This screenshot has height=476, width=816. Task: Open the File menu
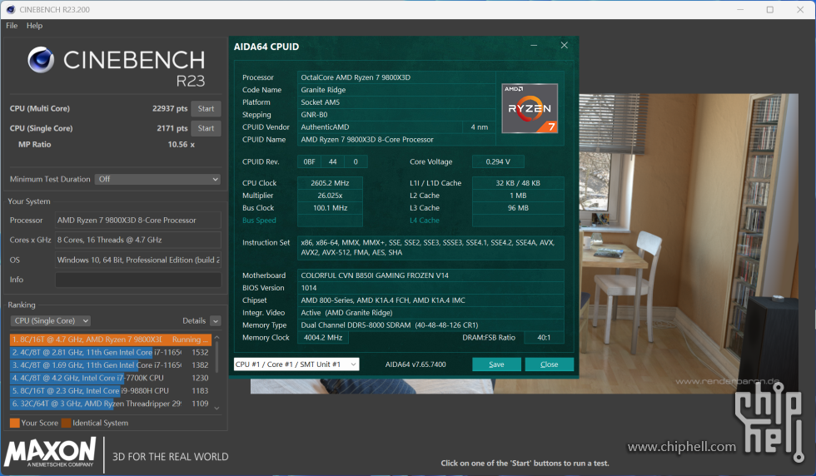click(x=12, y=26)
